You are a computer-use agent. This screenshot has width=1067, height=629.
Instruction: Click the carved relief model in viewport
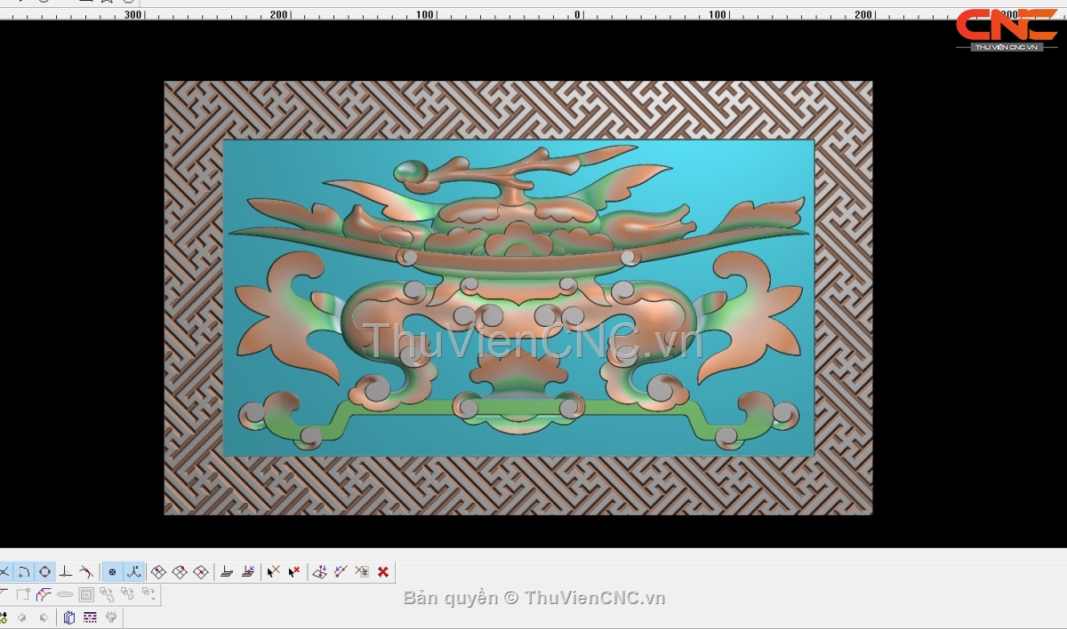518,298
